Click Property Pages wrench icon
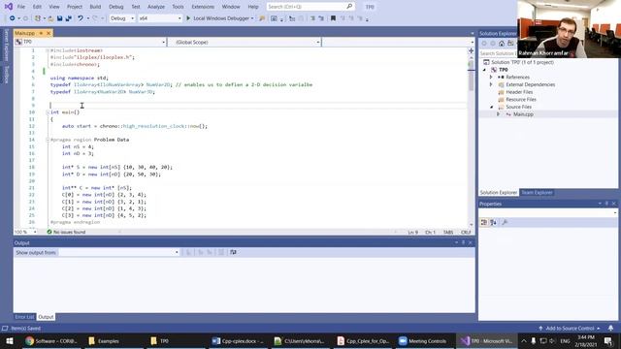 pyautogui.click(x=505, y=223)
